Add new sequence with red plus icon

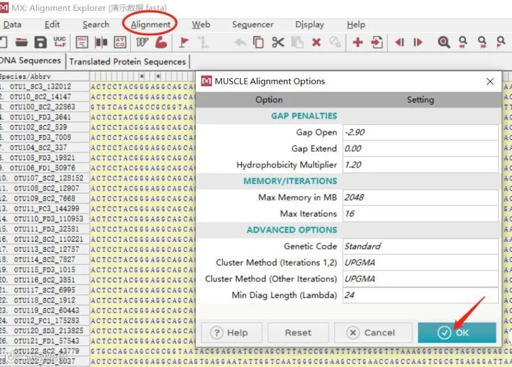point(358,42)
